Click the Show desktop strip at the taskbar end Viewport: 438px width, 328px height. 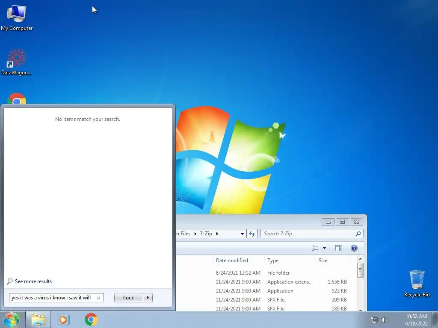[435, 319]
